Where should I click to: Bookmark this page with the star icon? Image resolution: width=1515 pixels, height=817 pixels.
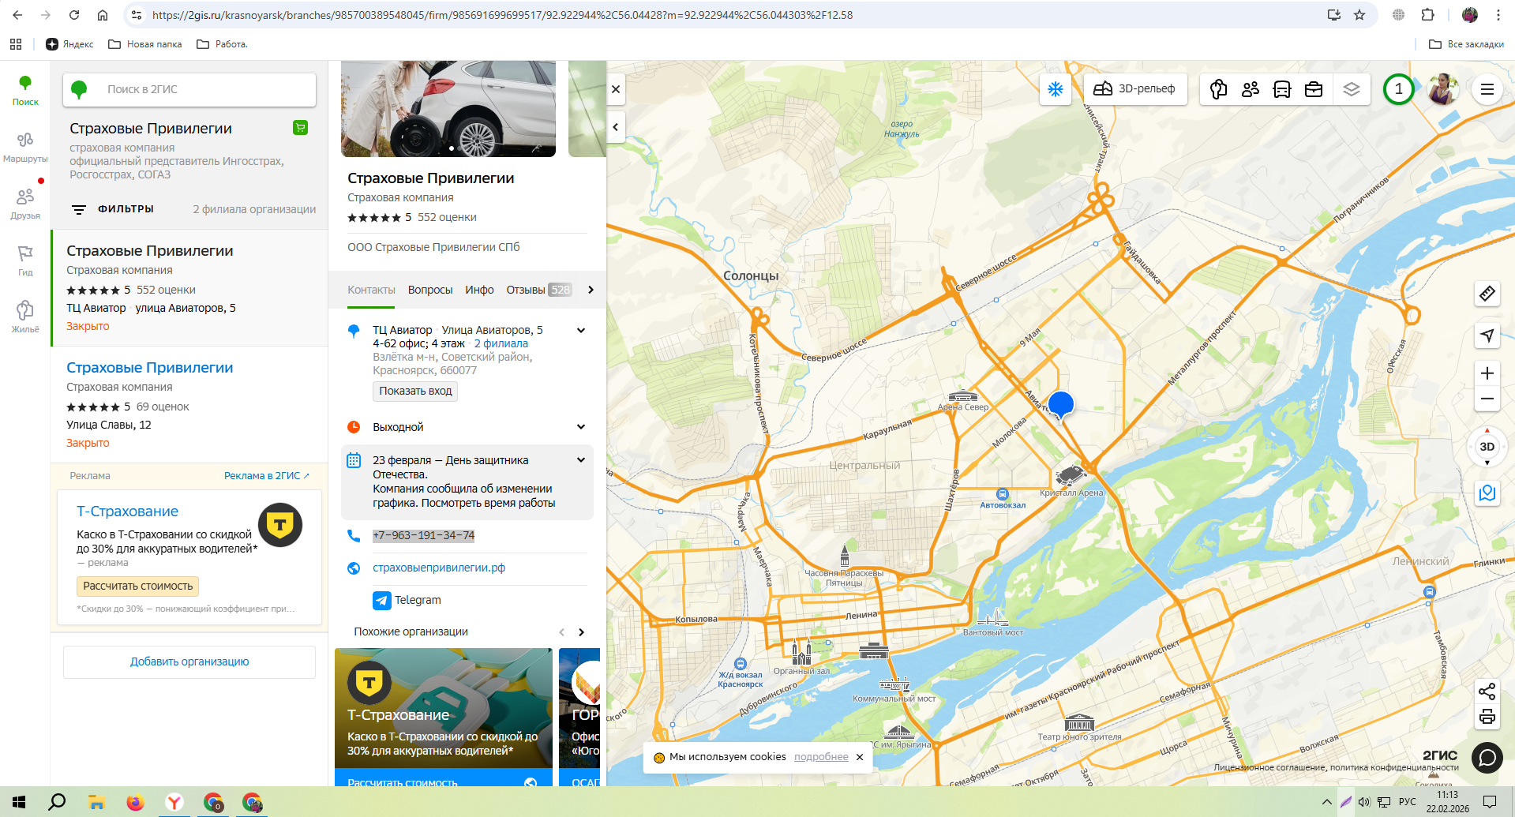1359,15
